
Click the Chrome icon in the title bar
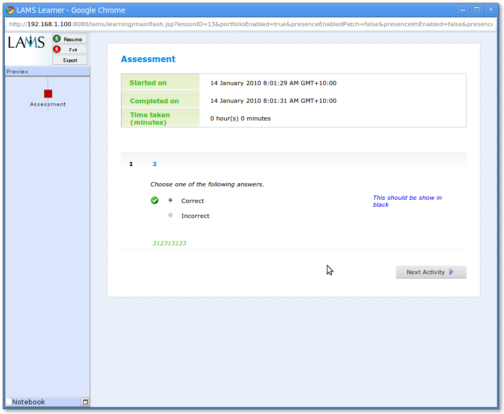pyautogui.click(x=10, y=10)
